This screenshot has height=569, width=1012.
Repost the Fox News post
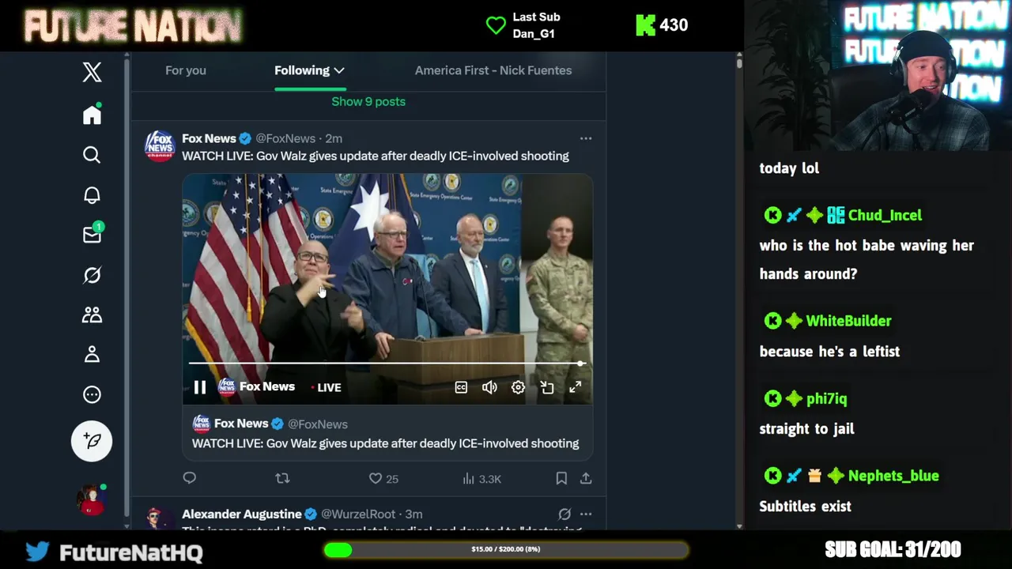click(282, 478)
